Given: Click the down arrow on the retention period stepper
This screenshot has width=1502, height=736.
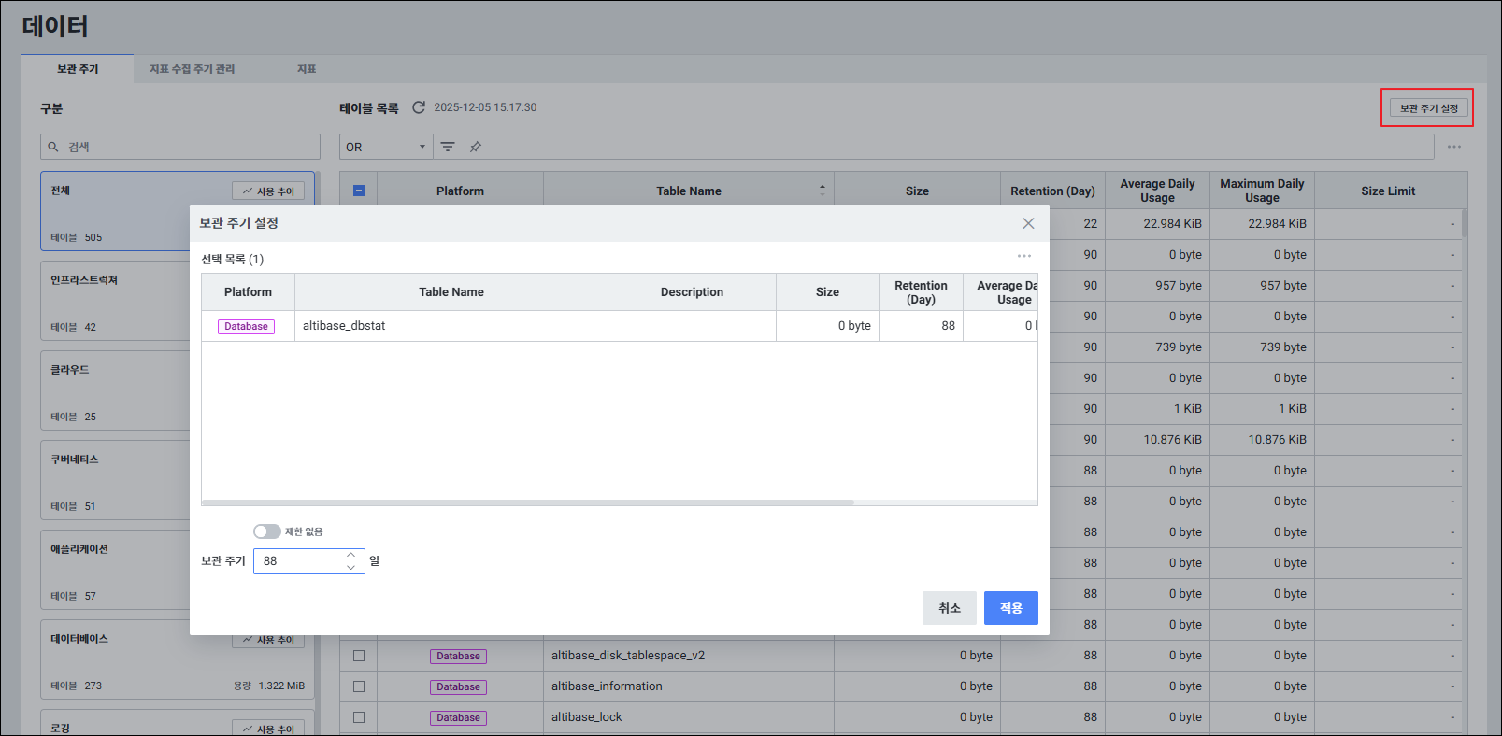Looking at the screenshot, I should tap(351, 567).
